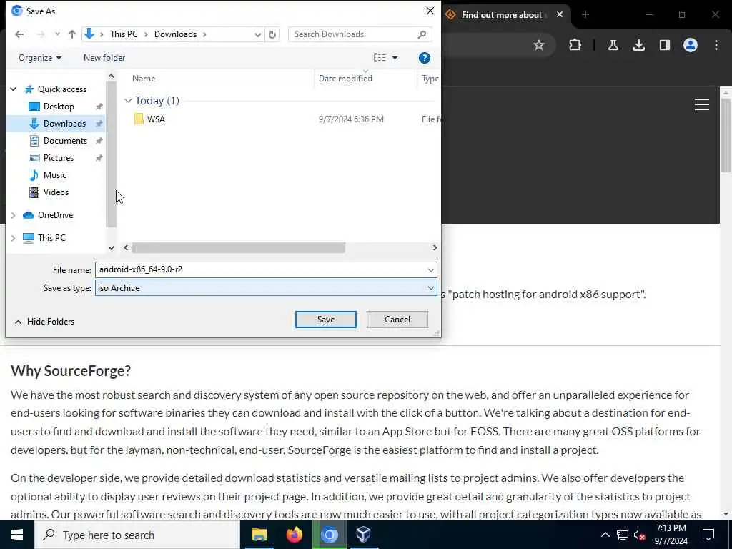732x549 pixels.
Task: Open volume muted tray icon
Action: click(639, 535)
